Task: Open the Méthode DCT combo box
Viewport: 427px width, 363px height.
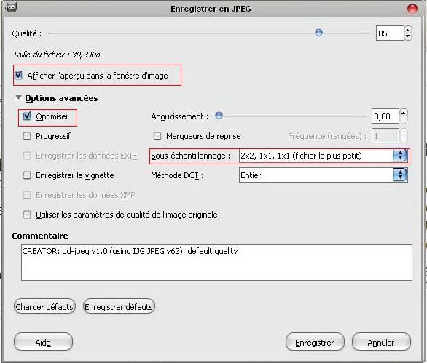Action: (324, 175)
